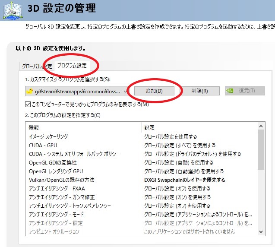Click このアプリケーションではサポートされていません value
Screen dimensions: 275x247
tap(189, 231)
